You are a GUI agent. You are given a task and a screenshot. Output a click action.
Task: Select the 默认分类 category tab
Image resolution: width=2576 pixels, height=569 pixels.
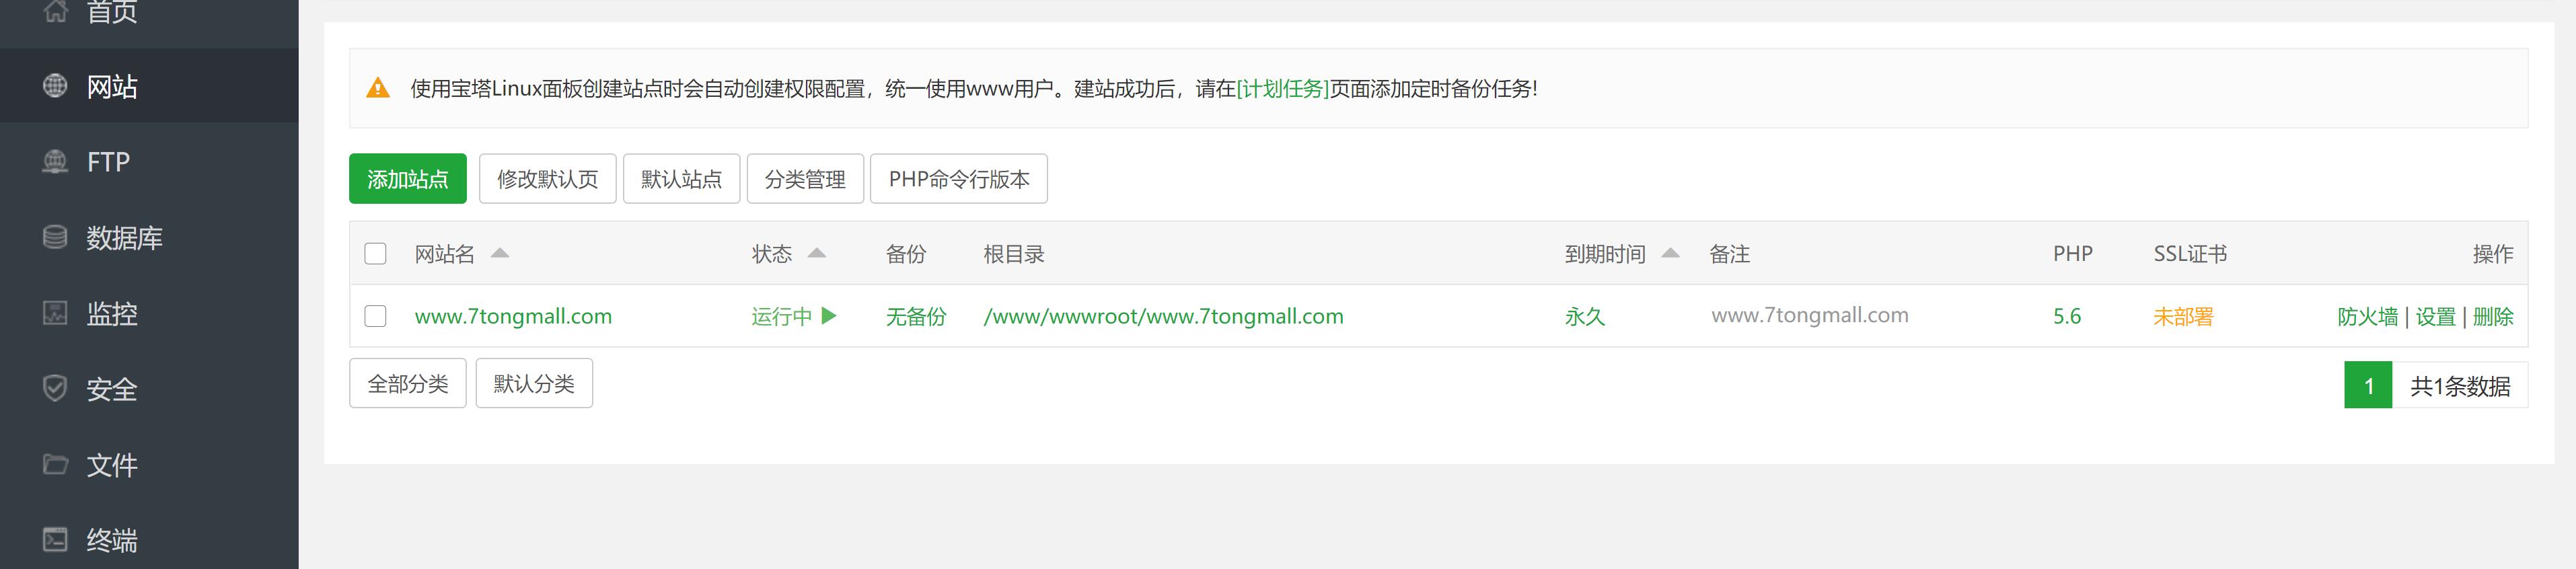pyautogui.click(x=534, y=383)
